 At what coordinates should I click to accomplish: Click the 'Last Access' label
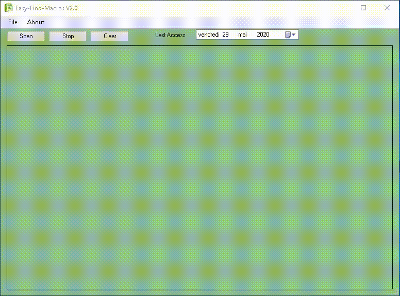tap(170, 35)
